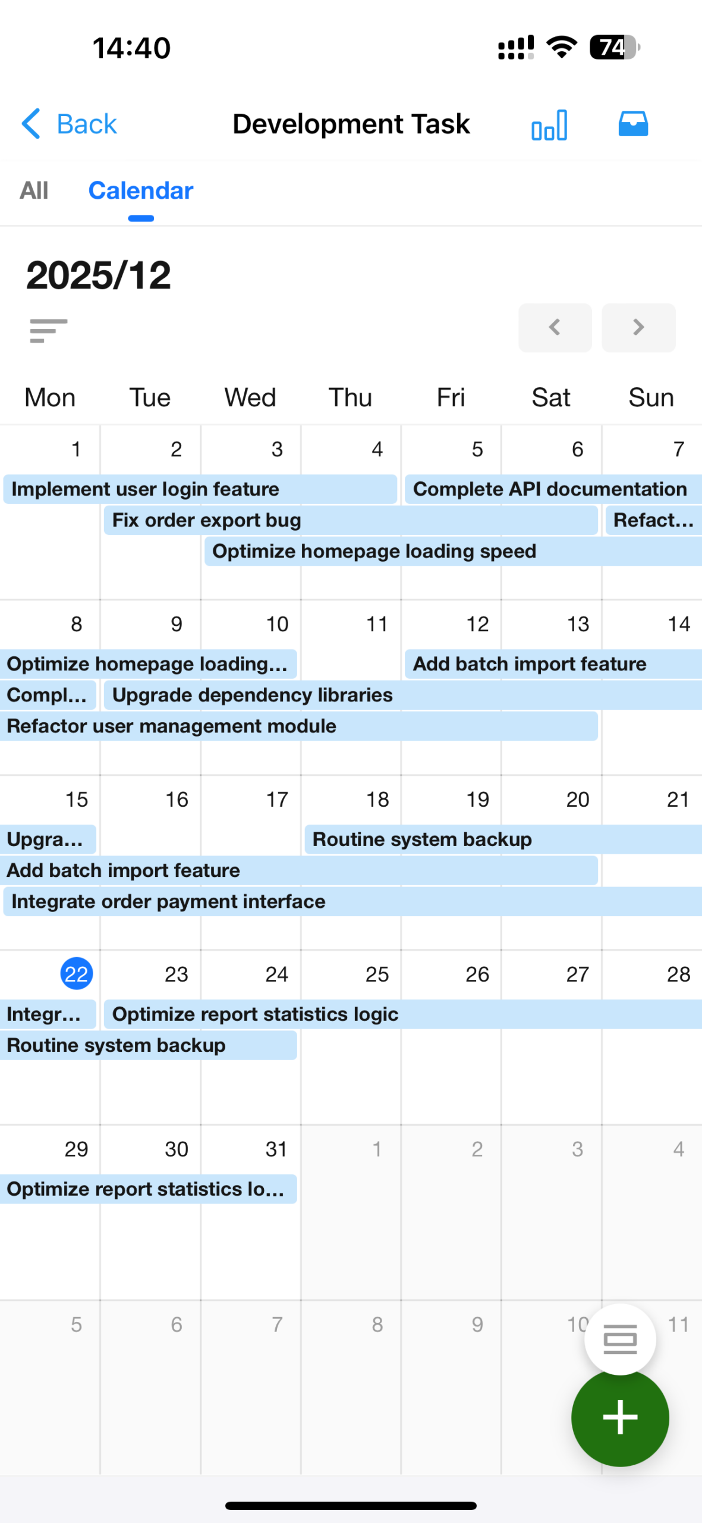Open the bar chart statistics icon

pyautogui.click(x=549, y=125)
